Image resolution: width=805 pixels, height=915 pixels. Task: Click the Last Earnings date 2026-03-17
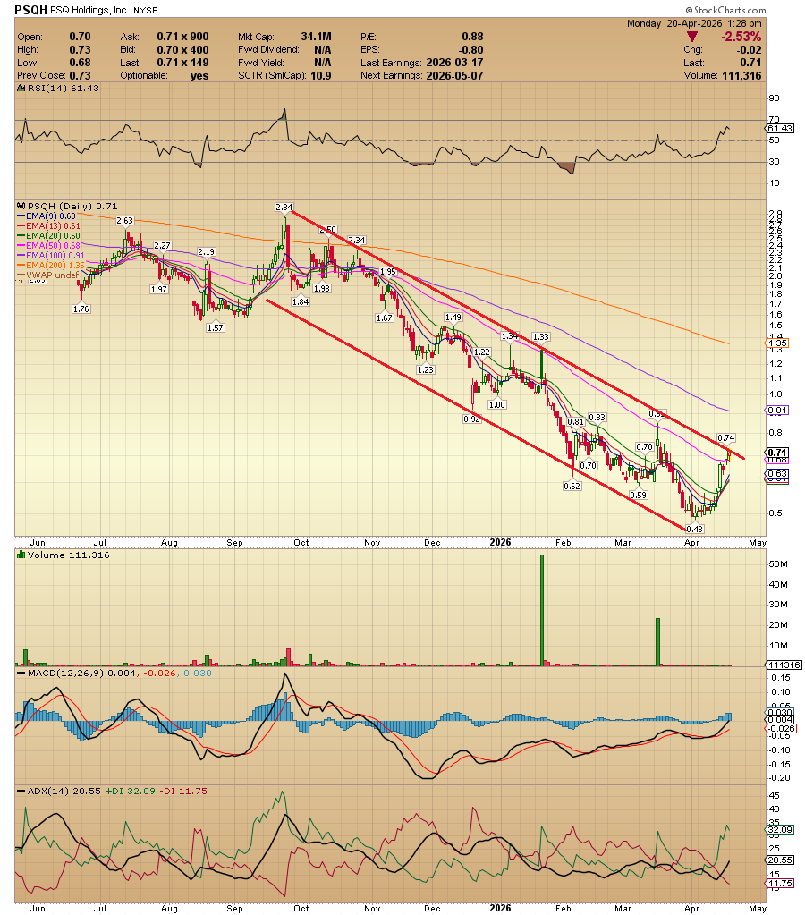pos(454,63)
